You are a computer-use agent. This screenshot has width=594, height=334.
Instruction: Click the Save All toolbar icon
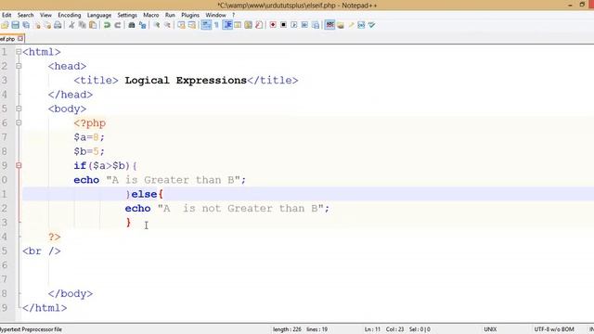tap(26, 25)
